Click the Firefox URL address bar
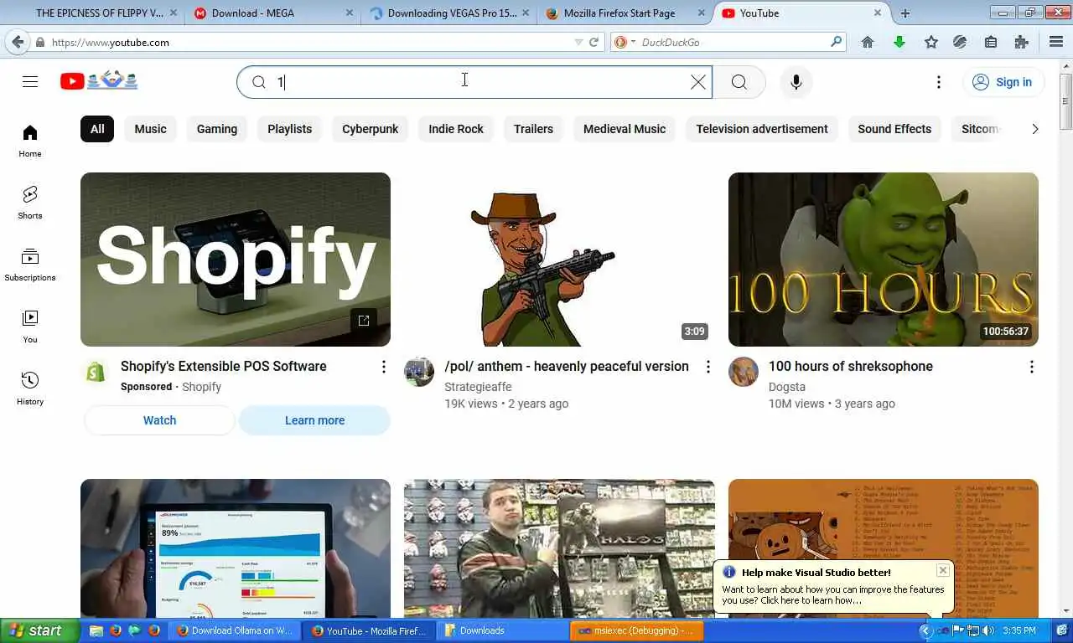The image size is (1073, 643). tap(310, 42)
